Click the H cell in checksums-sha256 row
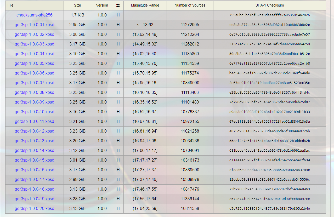Screen dimensions: 334x217 [x=118, y=15]
